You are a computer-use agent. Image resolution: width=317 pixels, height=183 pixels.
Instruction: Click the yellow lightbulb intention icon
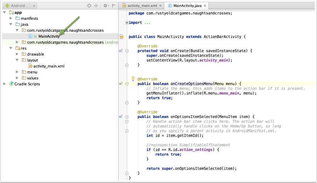(133, 78)
